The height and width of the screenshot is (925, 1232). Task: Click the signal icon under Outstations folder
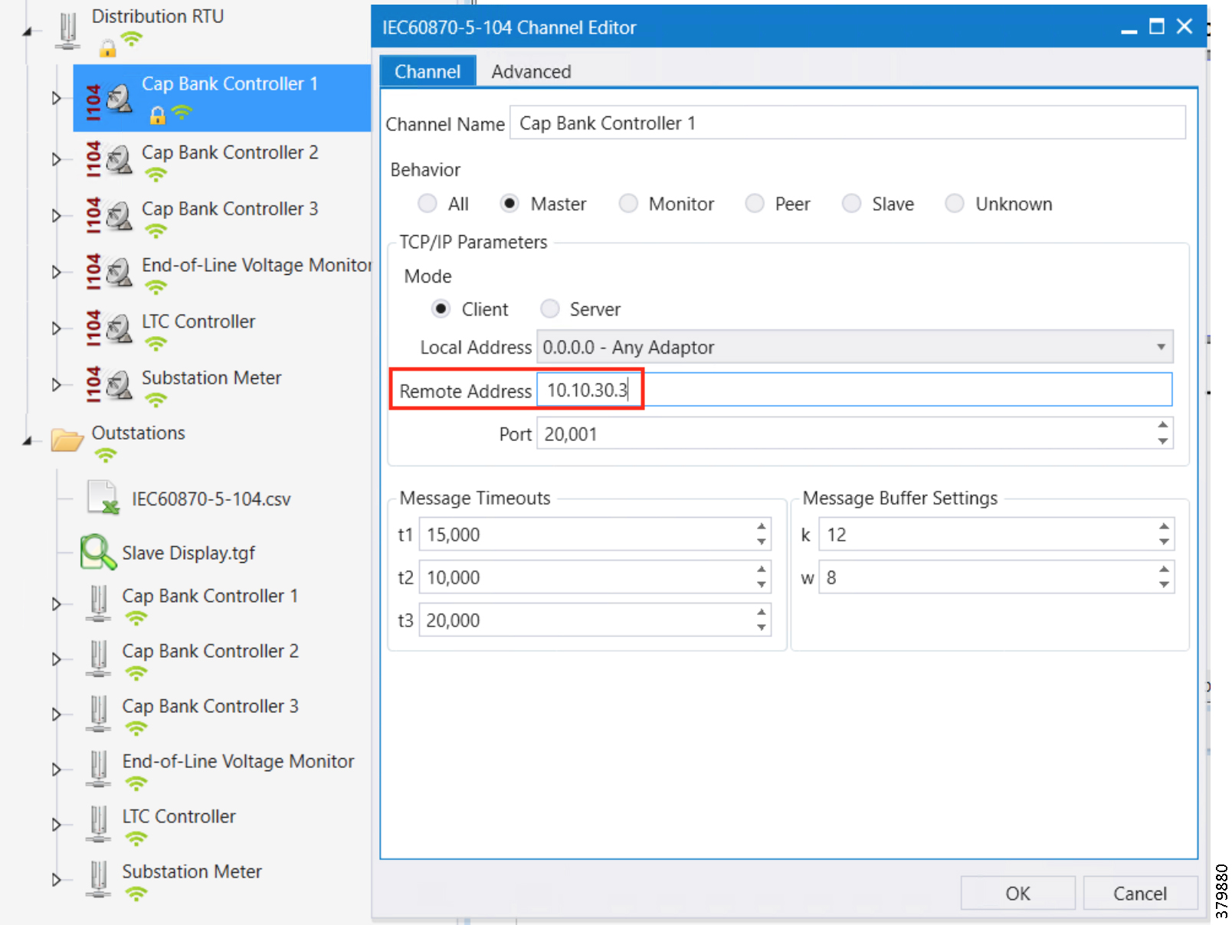click(106, 456)
